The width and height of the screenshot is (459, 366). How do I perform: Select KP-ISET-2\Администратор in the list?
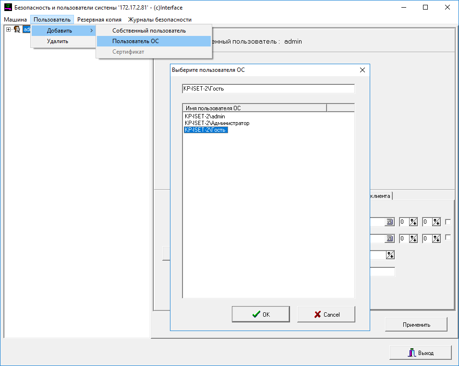tap(217, 123)
